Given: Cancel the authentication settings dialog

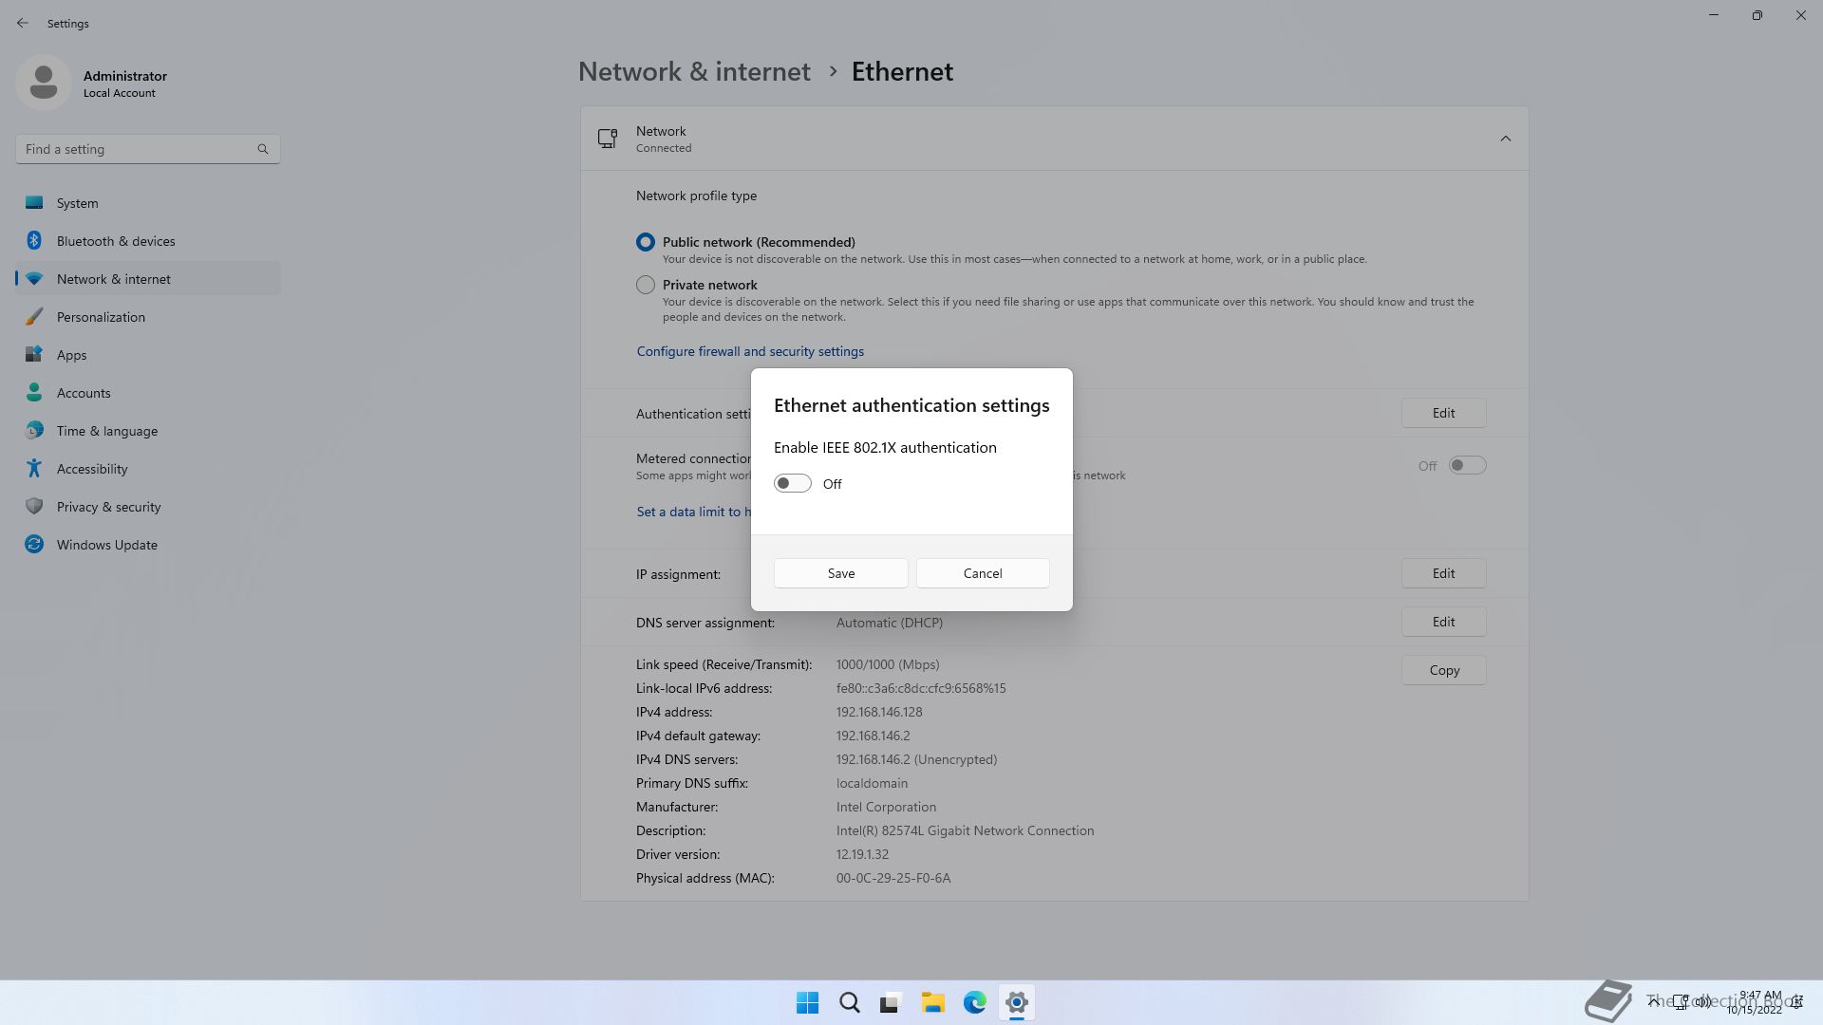Looking at the screenshot, I should pos(982,573).
